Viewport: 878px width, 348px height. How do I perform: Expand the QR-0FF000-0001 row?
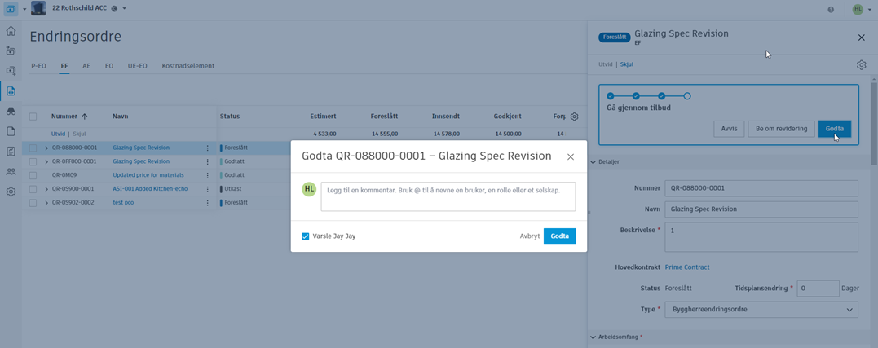point(46,161)
